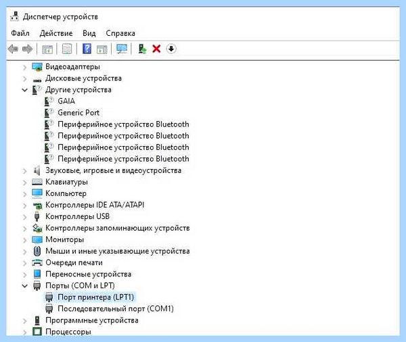
Task: Open the Действие menu
Action: (x=56, y=33)
